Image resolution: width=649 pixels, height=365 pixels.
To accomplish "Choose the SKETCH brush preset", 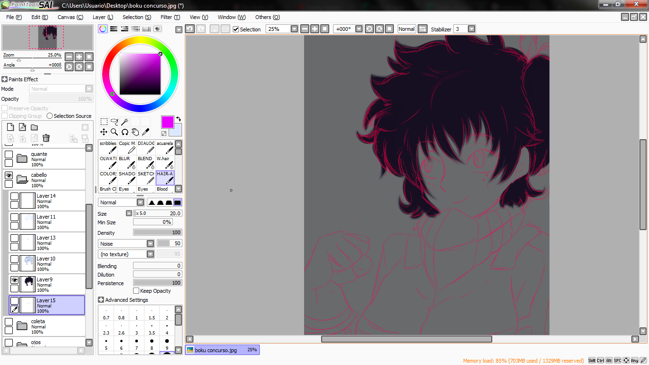I will [x=146, y=178].
